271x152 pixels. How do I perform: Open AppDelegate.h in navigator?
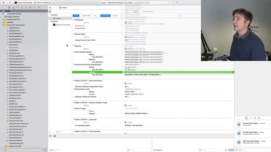[14, 112]
